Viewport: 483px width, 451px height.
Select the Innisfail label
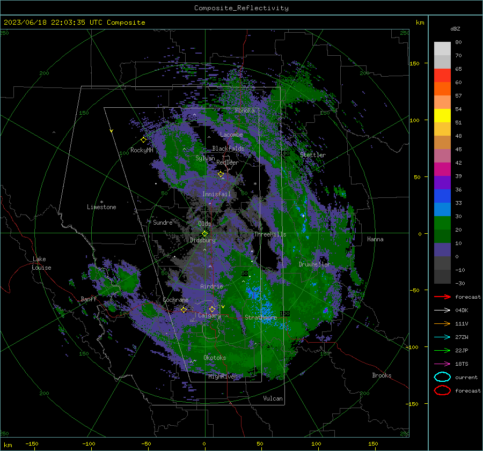[216, 194]
